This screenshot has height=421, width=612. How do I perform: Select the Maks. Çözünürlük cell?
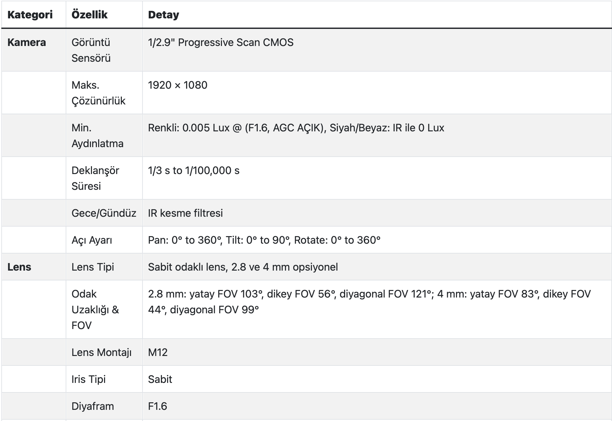(98, 93)
